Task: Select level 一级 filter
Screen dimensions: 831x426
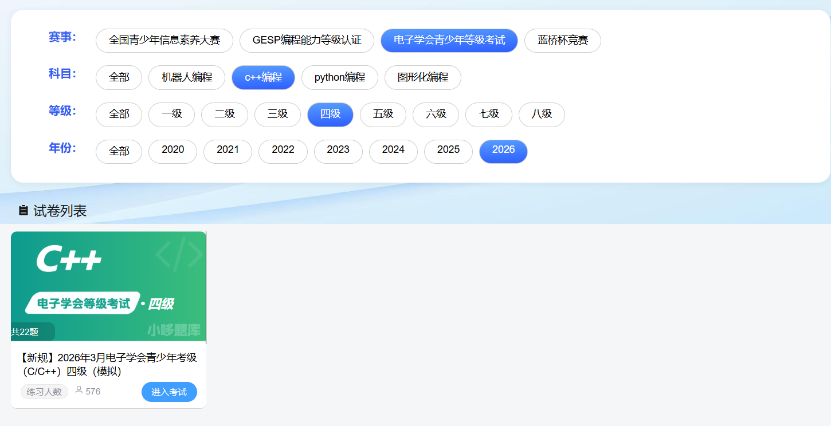Action: [x=172, y=115]
